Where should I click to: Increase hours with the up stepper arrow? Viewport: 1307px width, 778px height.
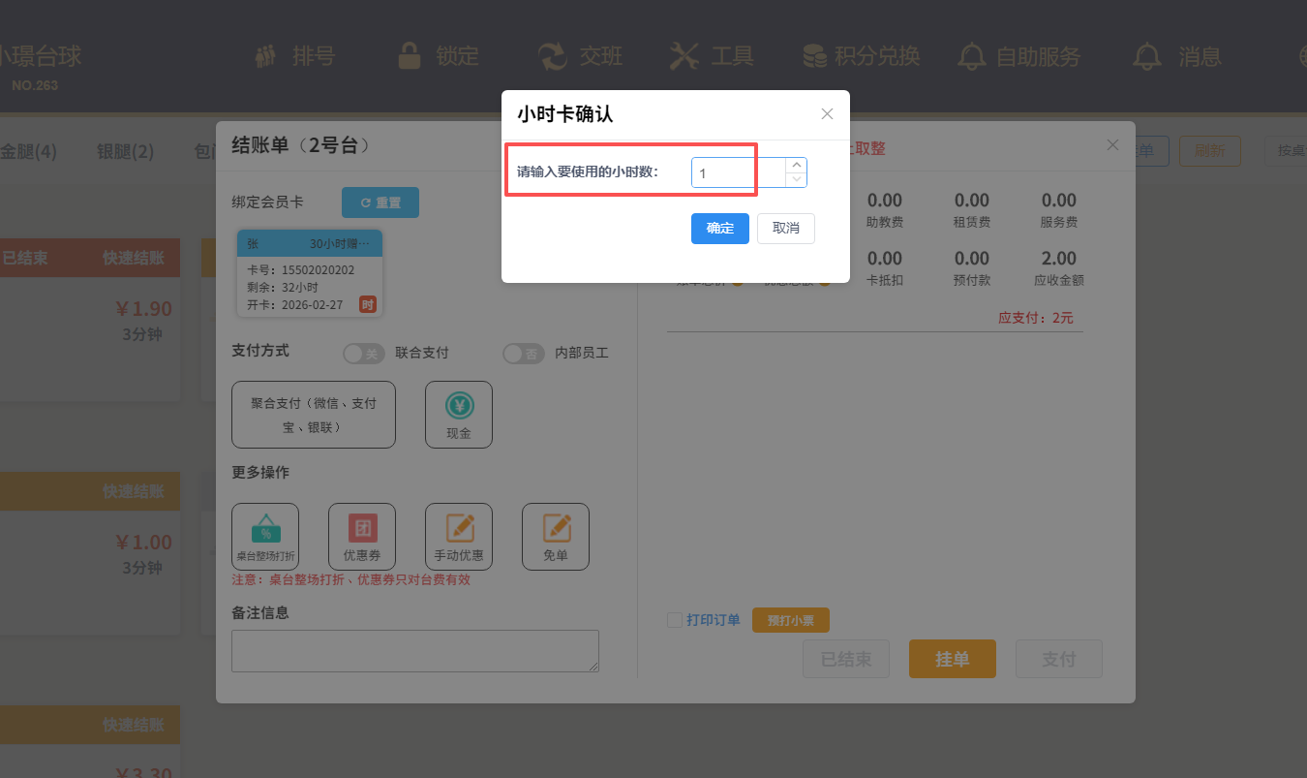[x=797, y=165]
